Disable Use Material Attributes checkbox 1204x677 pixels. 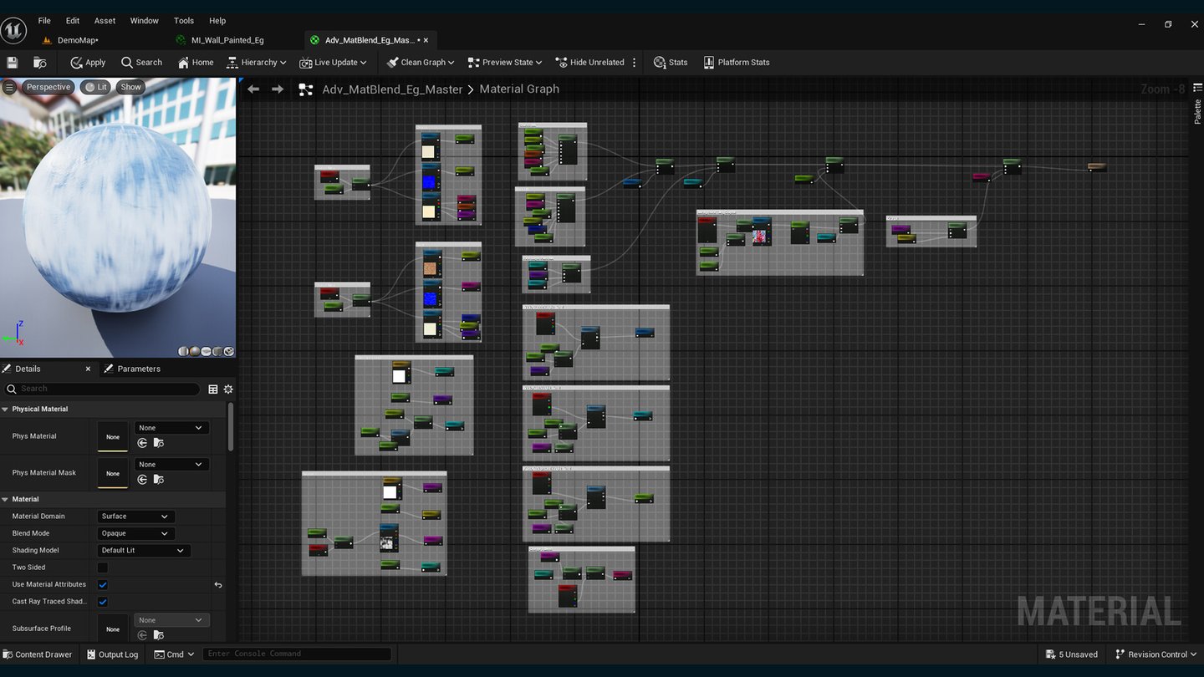click(x=103, y=584)
